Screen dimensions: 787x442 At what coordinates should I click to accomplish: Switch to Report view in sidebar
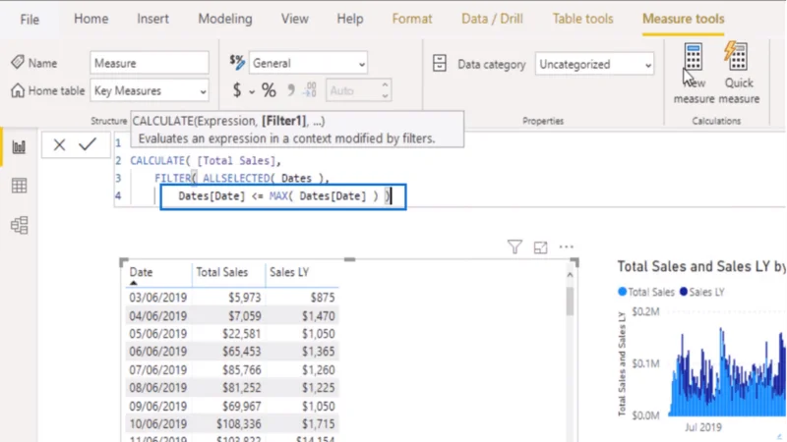click(x=19, y=146)
